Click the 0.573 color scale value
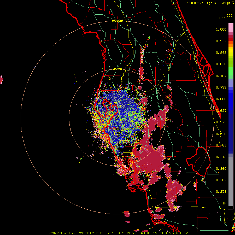235x235 pixels. coord(221,122)
